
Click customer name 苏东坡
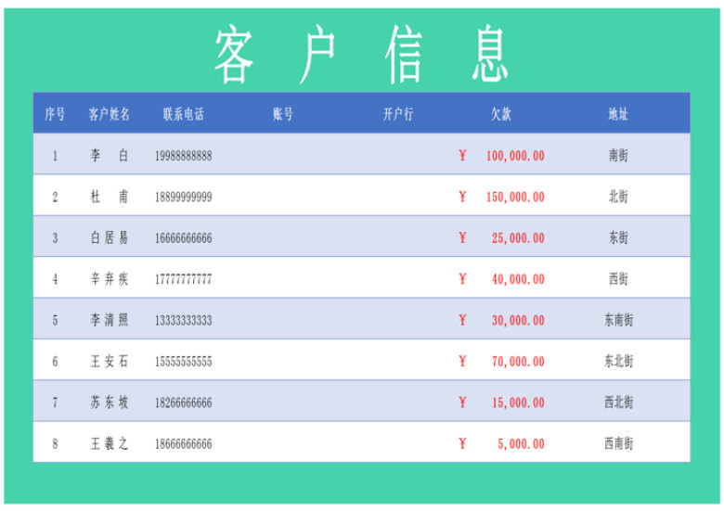click(x=109, y=402)
